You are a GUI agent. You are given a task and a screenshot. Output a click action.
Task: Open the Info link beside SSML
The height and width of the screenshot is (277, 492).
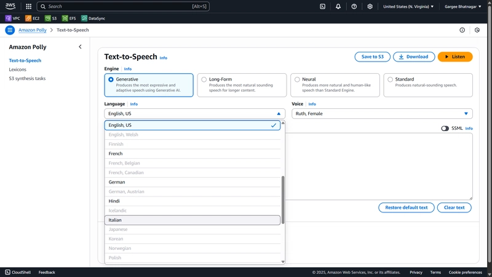coord(469,129)
